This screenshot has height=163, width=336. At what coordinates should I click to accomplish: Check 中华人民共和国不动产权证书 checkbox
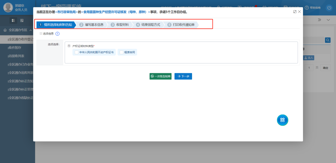(x=77, y=52)
